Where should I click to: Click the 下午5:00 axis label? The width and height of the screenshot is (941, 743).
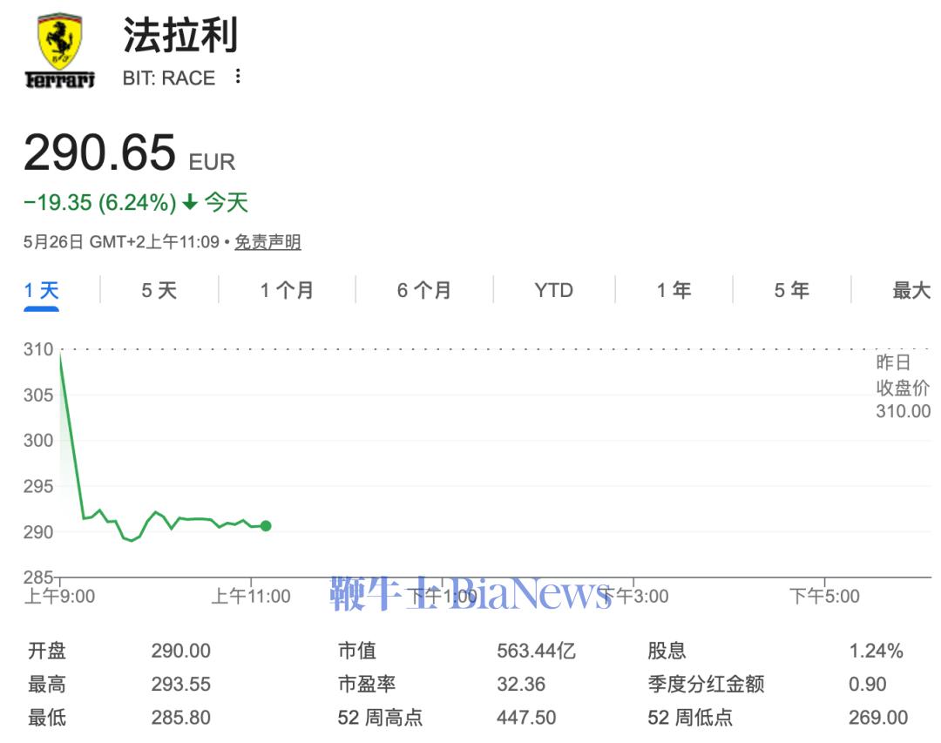point(824,596)
